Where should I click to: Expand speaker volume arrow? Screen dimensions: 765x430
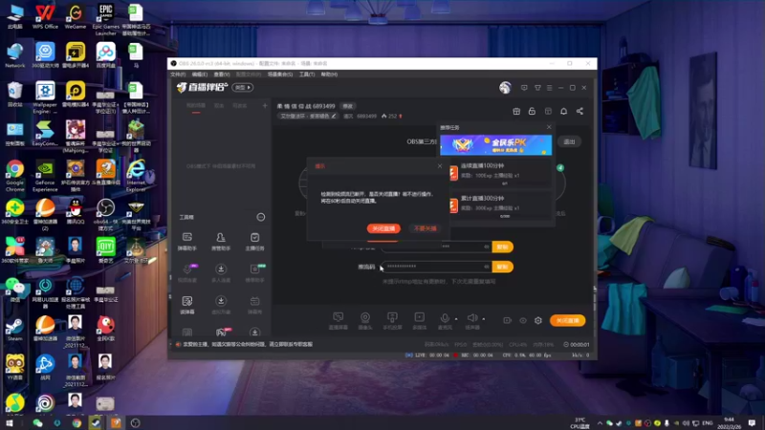[484, 319]
